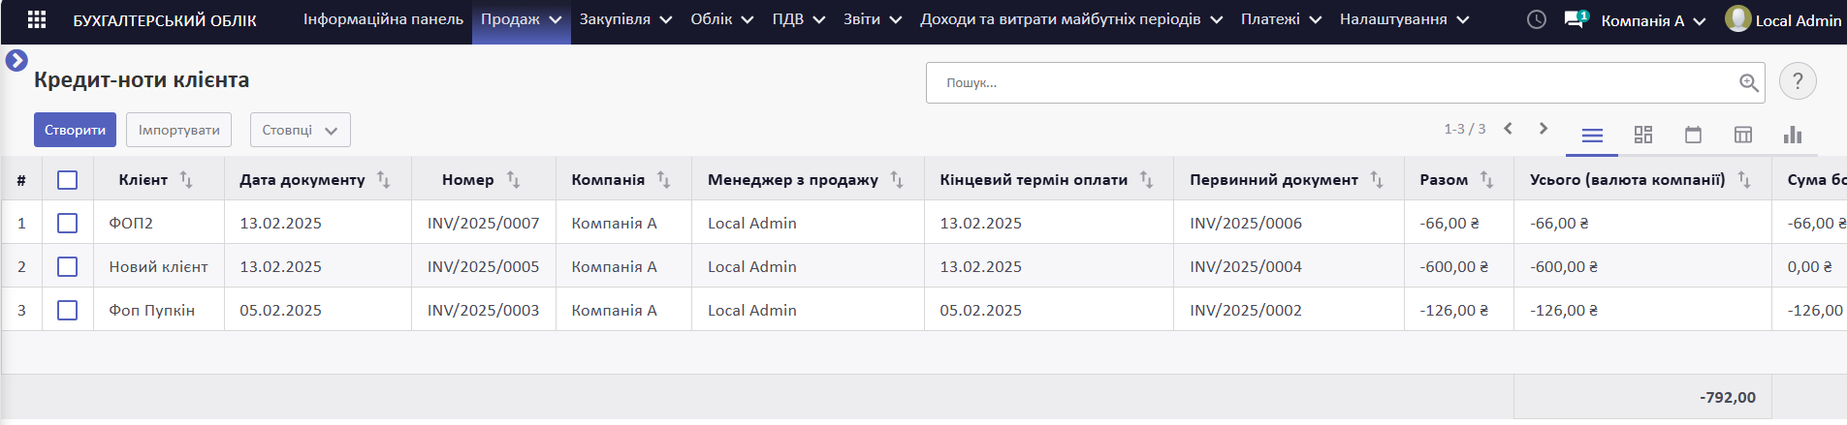
Task: Expand the Закупівля menu
Action: 625,19
